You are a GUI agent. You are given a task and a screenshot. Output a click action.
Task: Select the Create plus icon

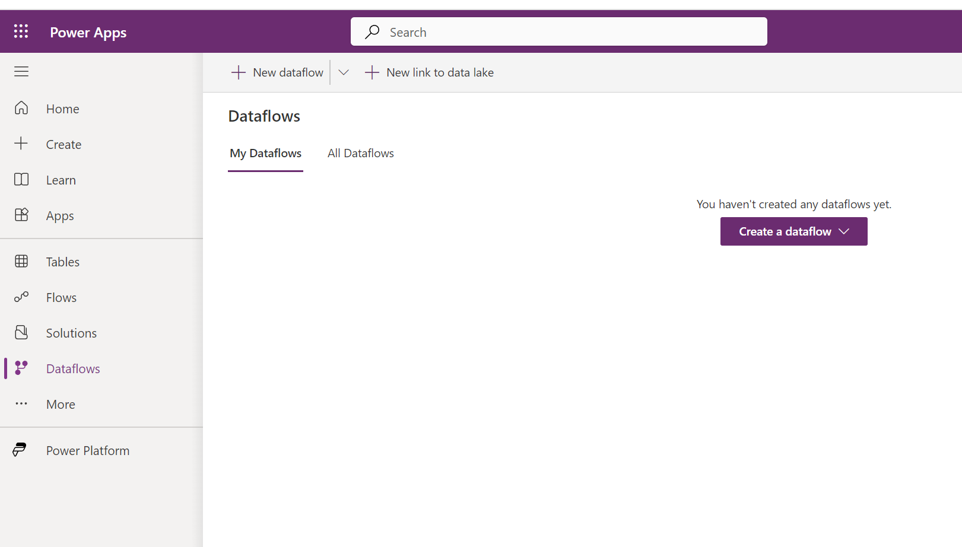(x=21, y=144)
